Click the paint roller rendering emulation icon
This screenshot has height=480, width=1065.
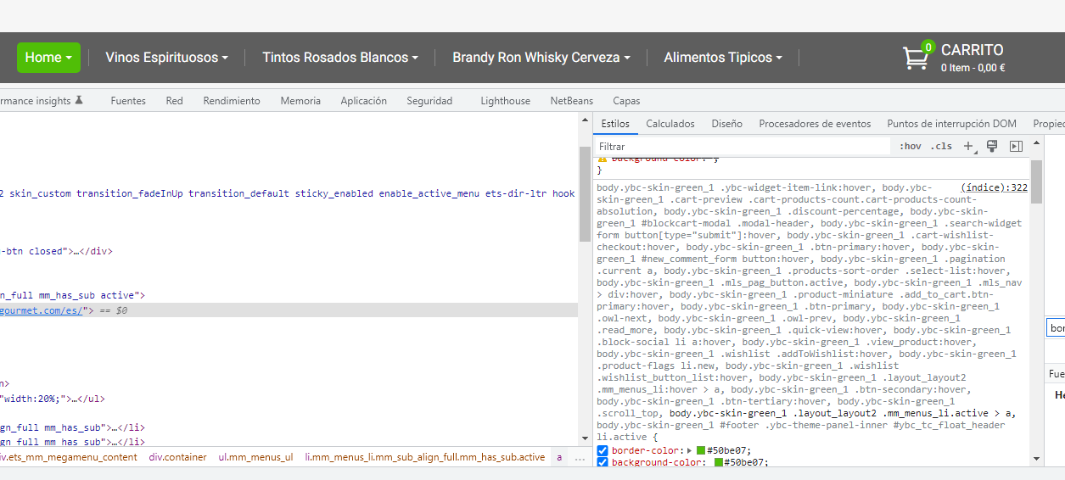pos(992,146)
